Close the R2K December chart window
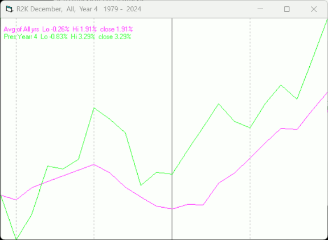The width and height of the screenshot is (328, 240). tap(314, 9)
